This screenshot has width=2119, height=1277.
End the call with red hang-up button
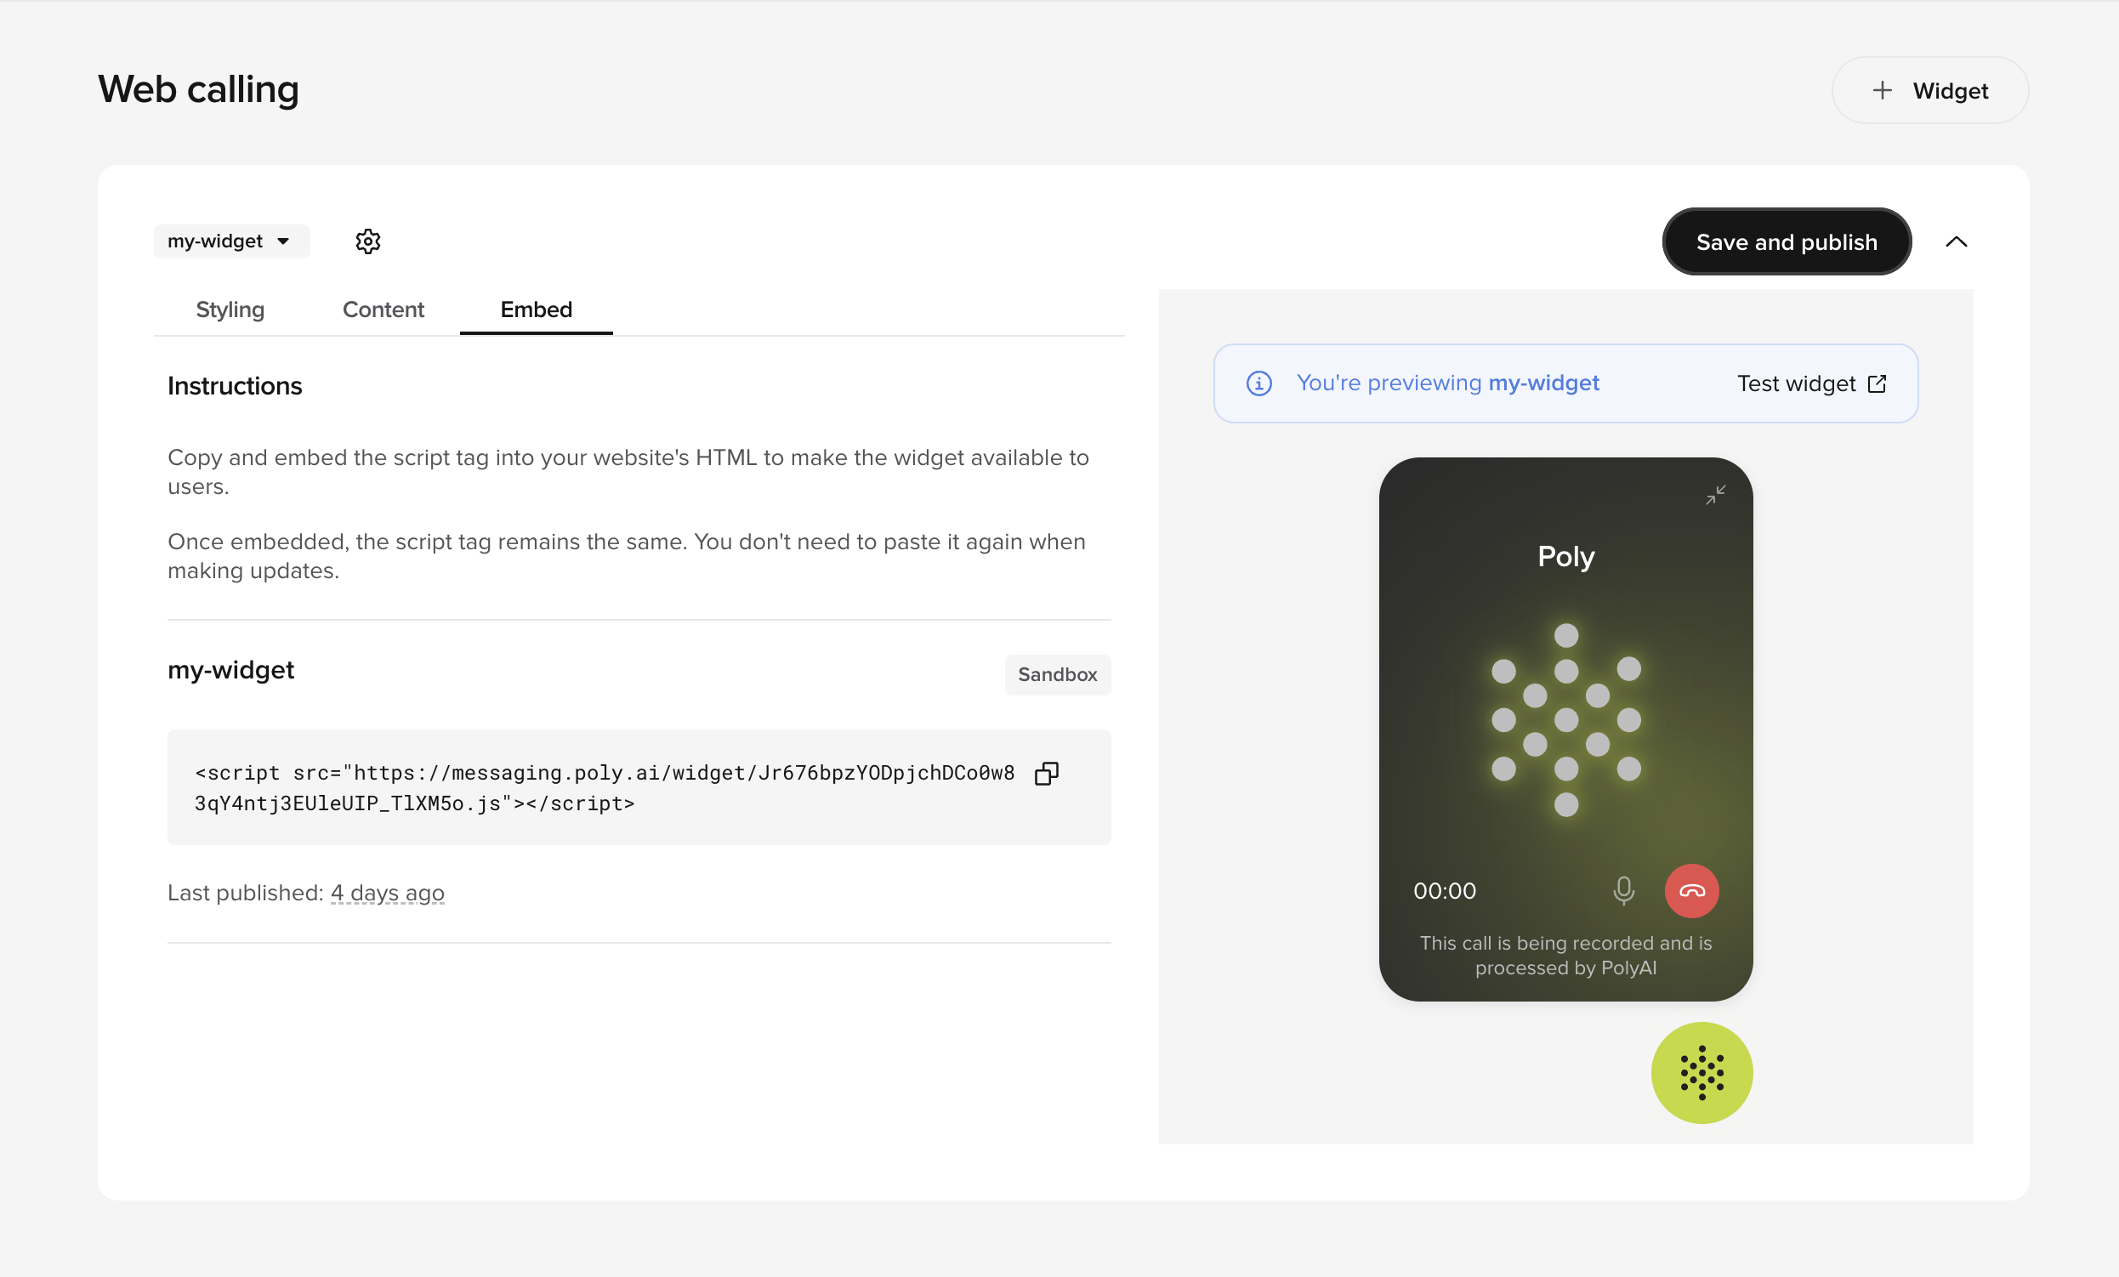(x=1691, y=891)
